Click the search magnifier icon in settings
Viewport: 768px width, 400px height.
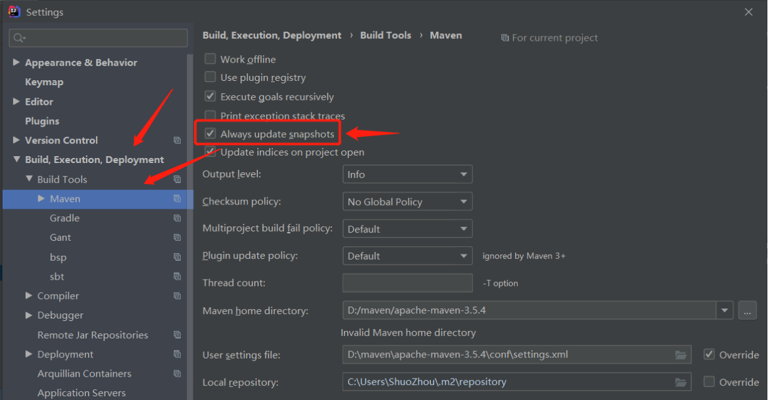(x=18, y=38)
